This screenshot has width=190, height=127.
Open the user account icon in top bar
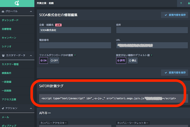pos(189,3)
